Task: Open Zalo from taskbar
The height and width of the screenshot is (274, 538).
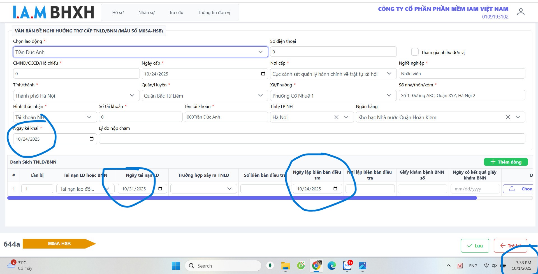Action: click(347, 266)
